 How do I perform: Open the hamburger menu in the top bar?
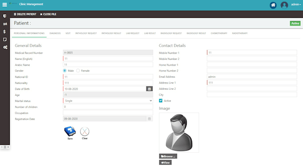4,4
